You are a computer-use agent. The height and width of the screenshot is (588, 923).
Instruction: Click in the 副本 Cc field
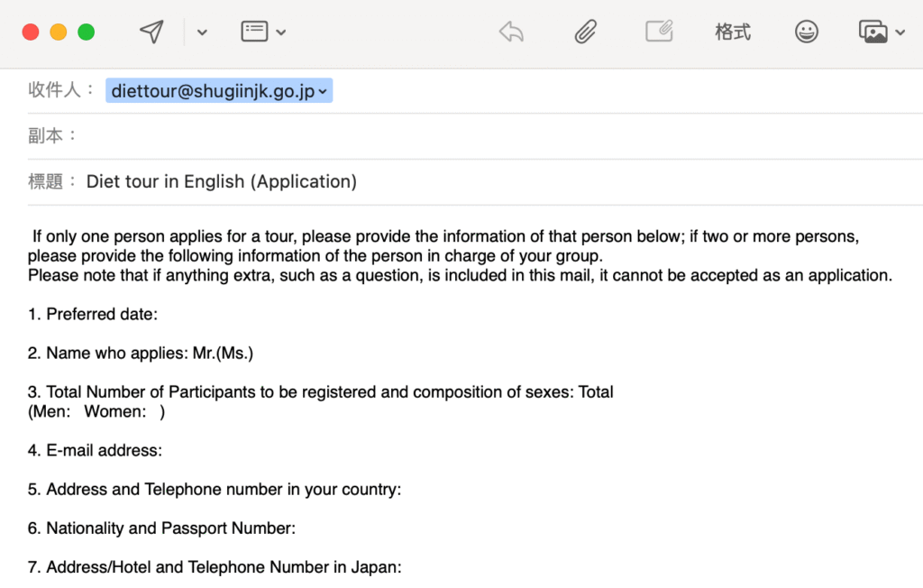[x=451, y=136]
